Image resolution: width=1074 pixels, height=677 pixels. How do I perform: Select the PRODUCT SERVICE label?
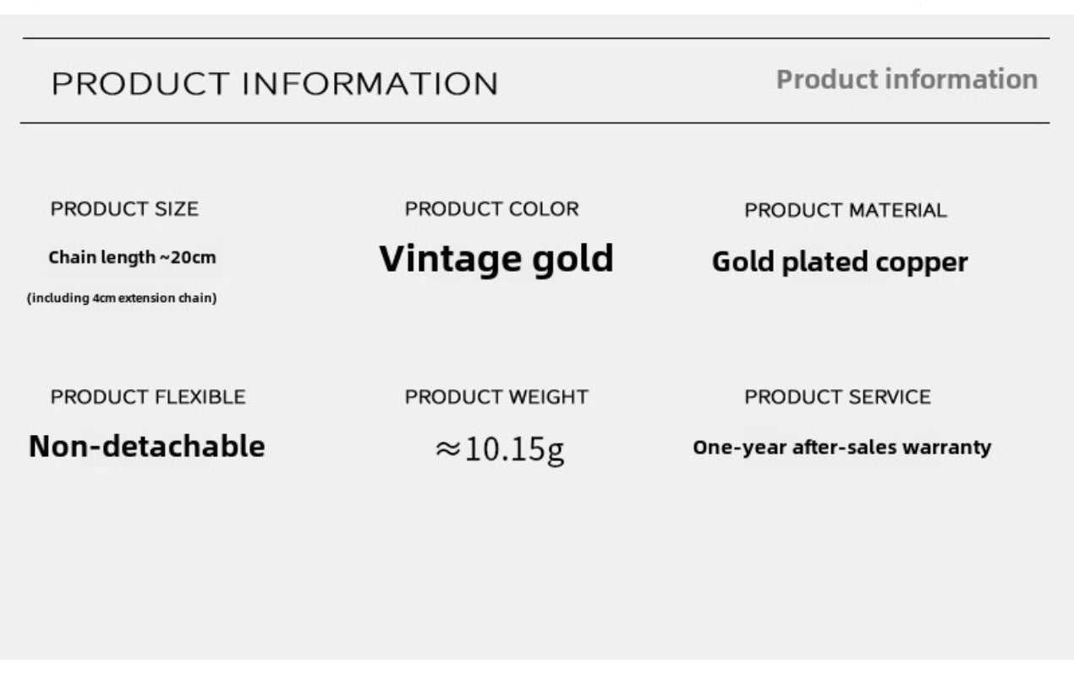tap(837, 397)
